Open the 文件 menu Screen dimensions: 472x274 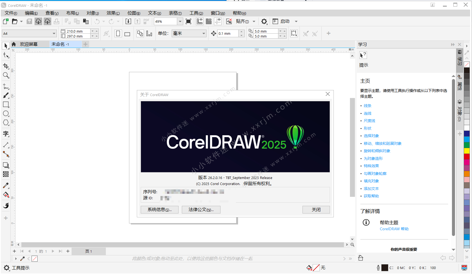click(x=11, y=13)
